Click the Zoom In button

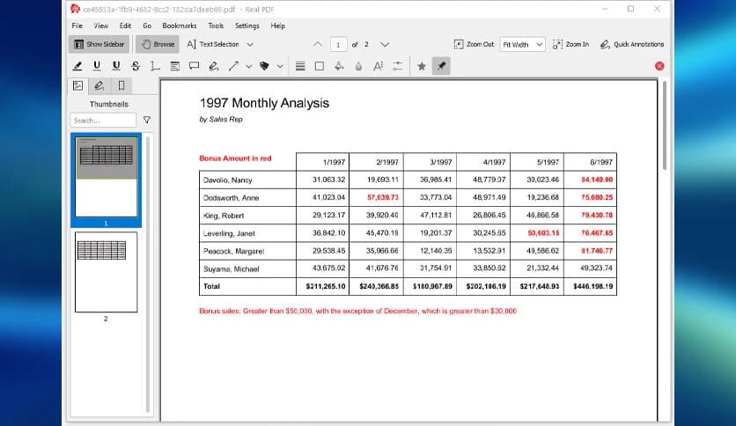[570, 44]
